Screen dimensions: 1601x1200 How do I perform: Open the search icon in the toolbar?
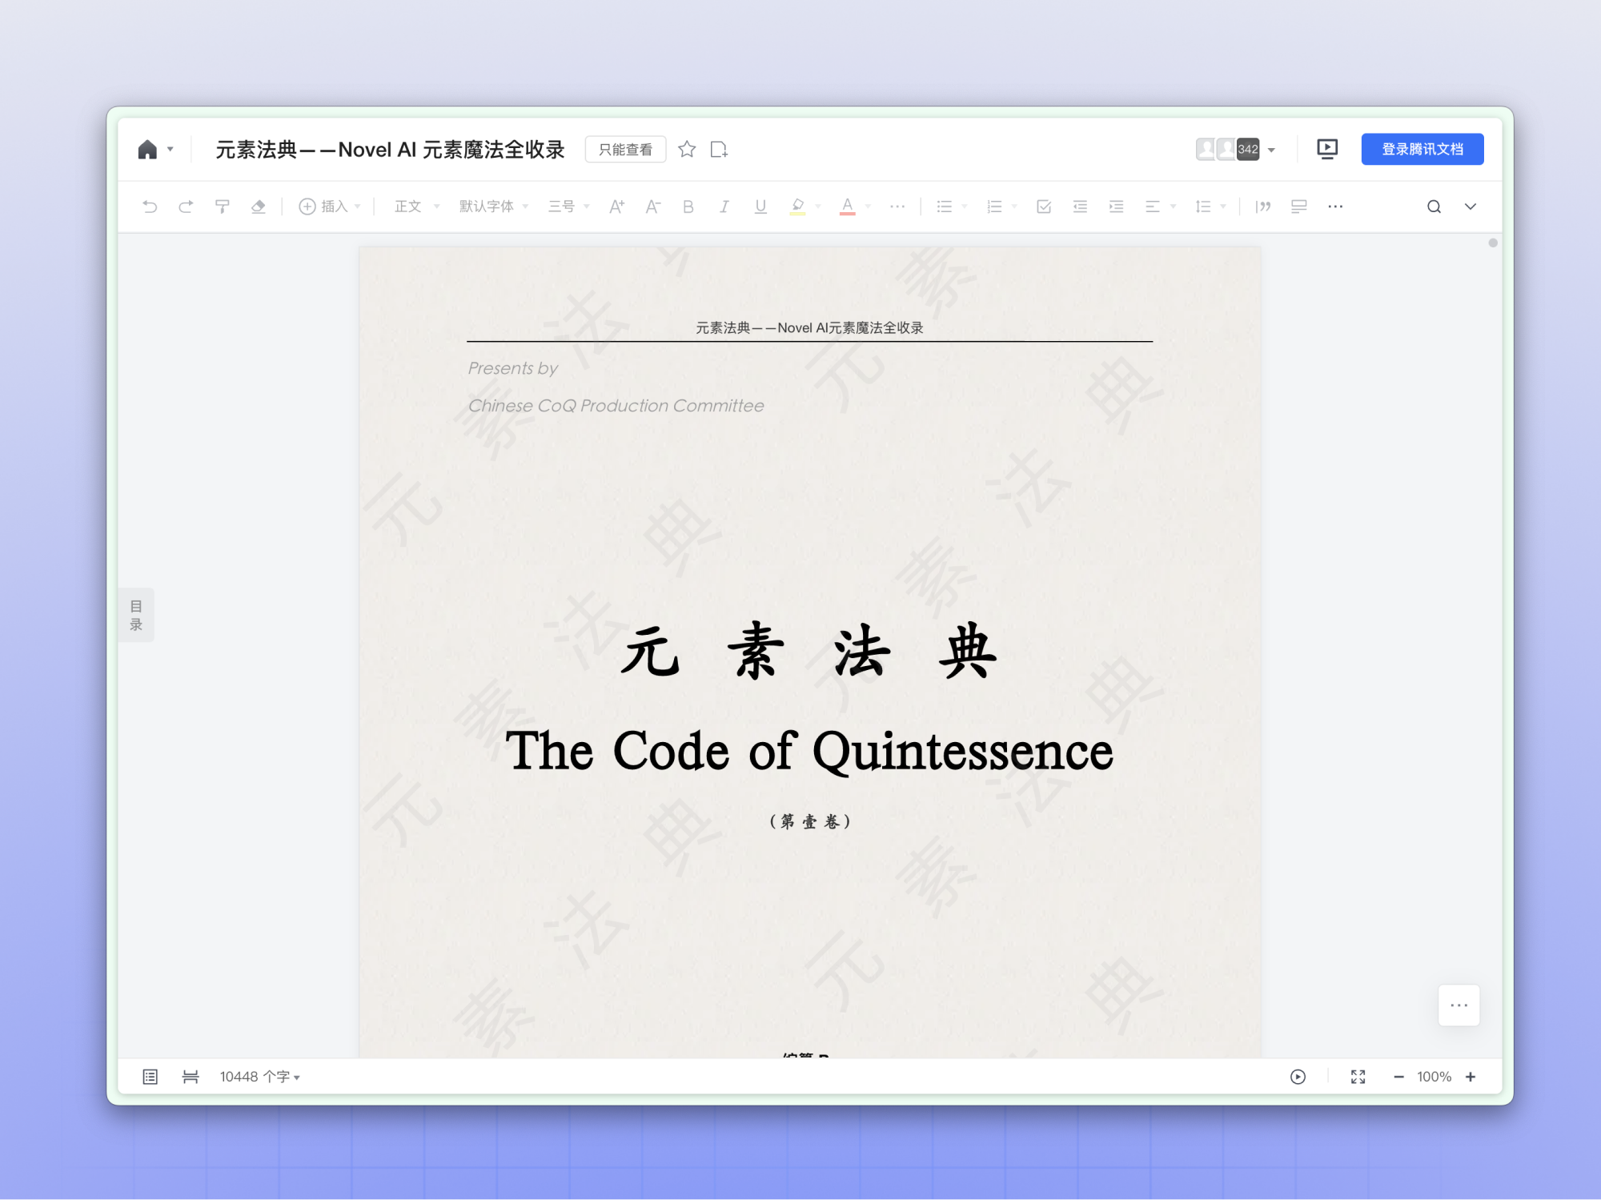tap(1434, 207)
